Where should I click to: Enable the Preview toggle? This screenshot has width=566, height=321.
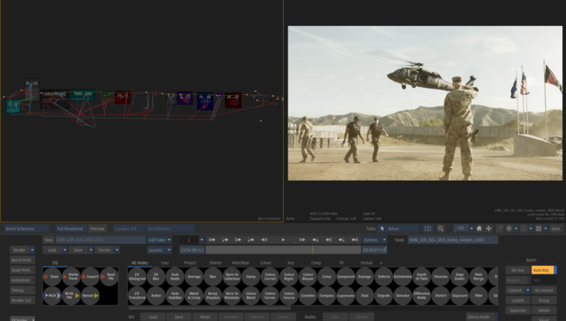[x=98, y=229]
